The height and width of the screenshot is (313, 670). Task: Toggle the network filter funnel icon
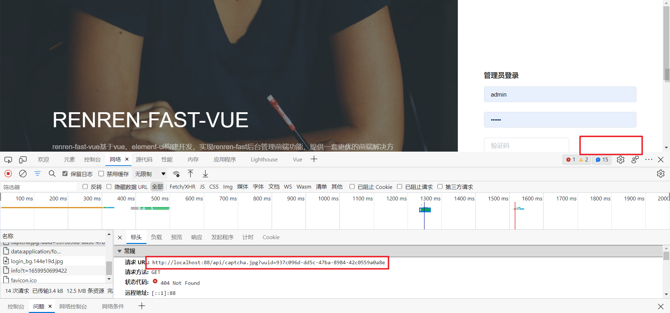click(37, 174)
